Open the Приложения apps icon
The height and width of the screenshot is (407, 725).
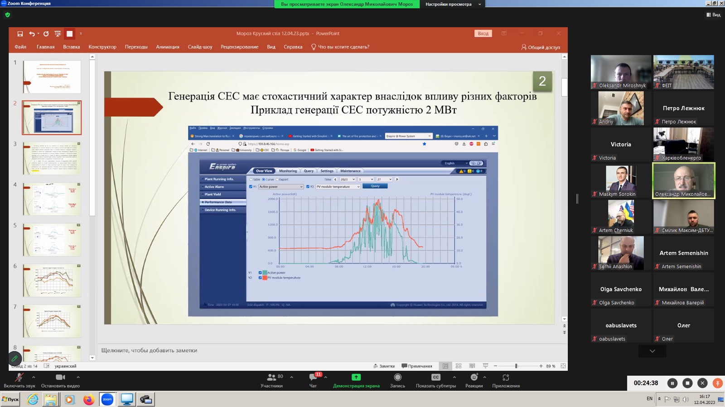point(506,377)
